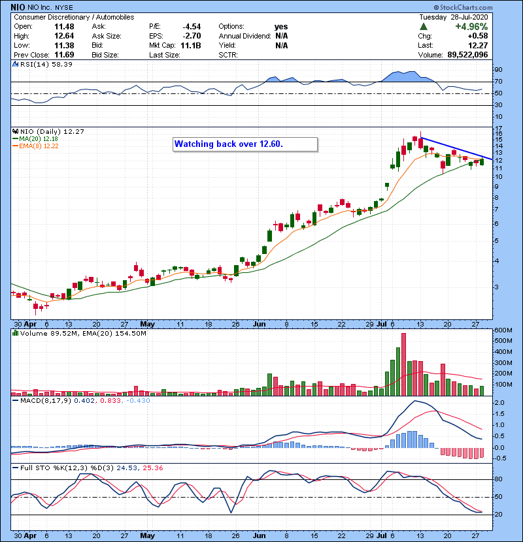Click the Last Size label
The width and height of the screenshot is (523, 542).
(x=164, y=55)
